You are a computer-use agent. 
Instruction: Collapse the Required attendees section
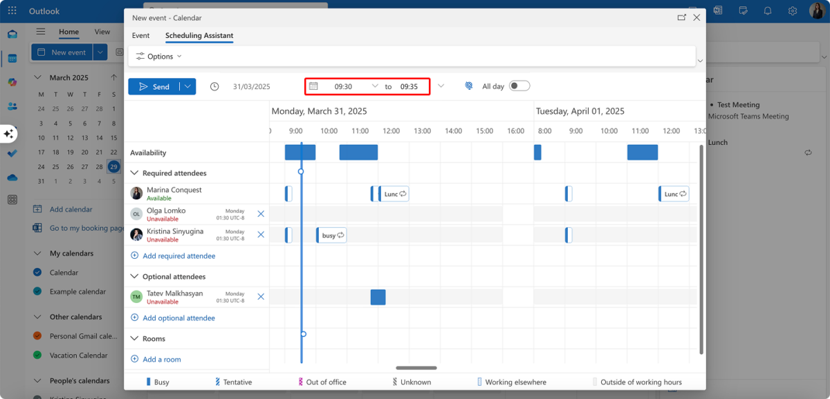tap(134, 173)
